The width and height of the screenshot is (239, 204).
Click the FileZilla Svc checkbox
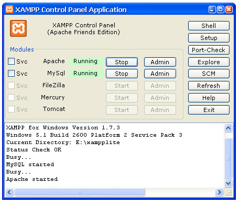point(11,86)
